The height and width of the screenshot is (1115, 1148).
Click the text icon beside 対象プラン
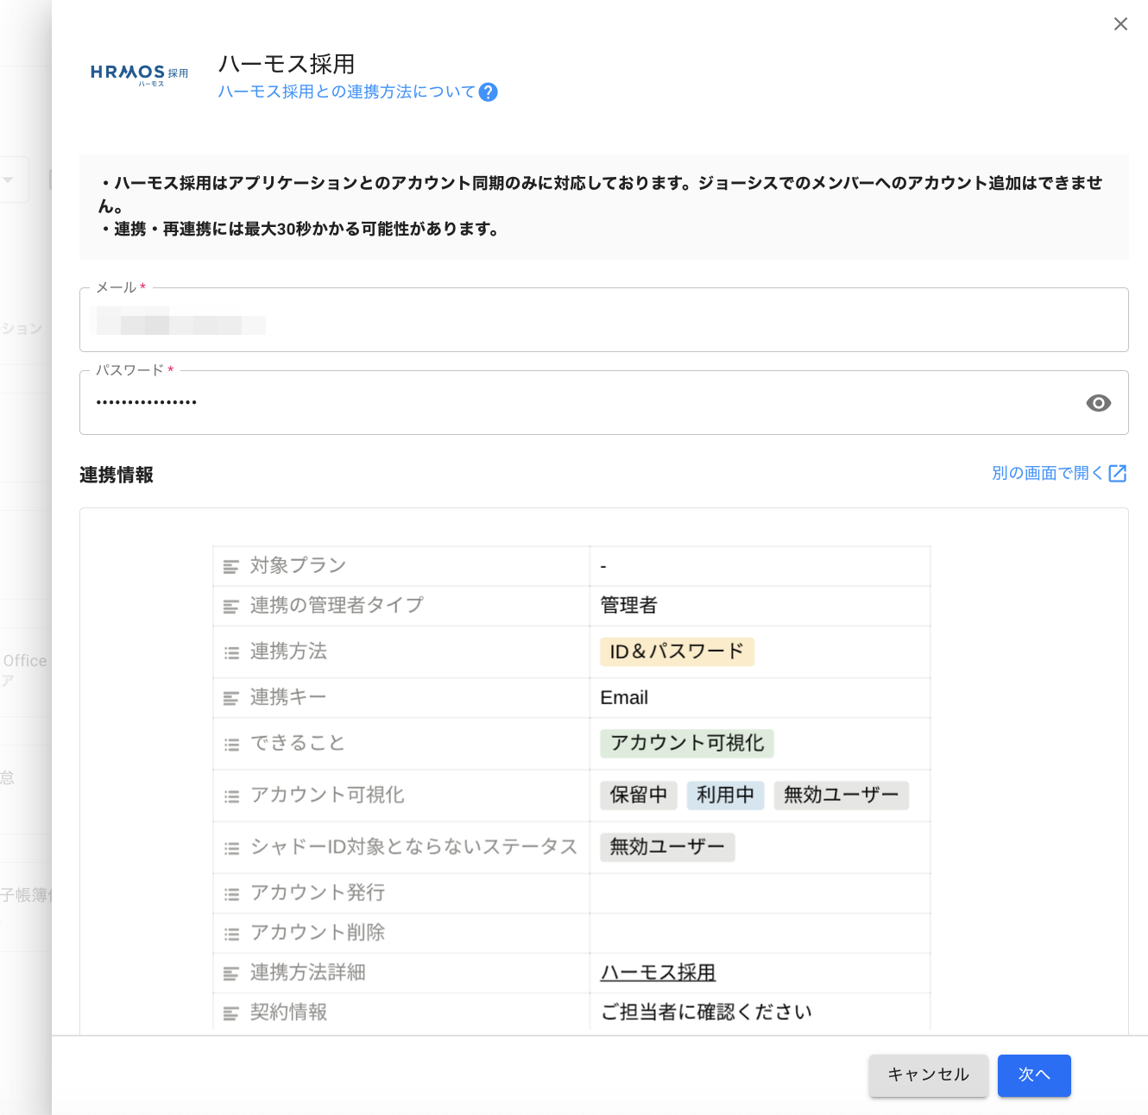pyautogui.click(x=230, y=567)
